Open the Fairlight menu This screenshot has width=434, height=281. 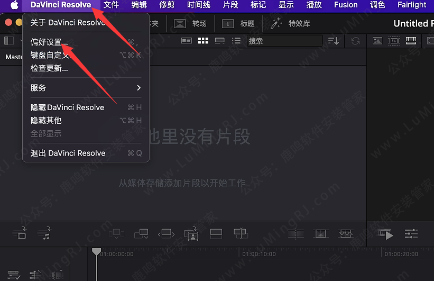412,5
